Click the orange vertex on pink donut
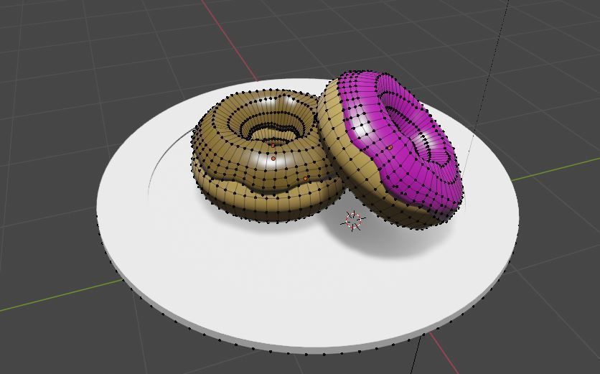Image resolution: width=600 pixels, height=374 pixels. [390, 147]
